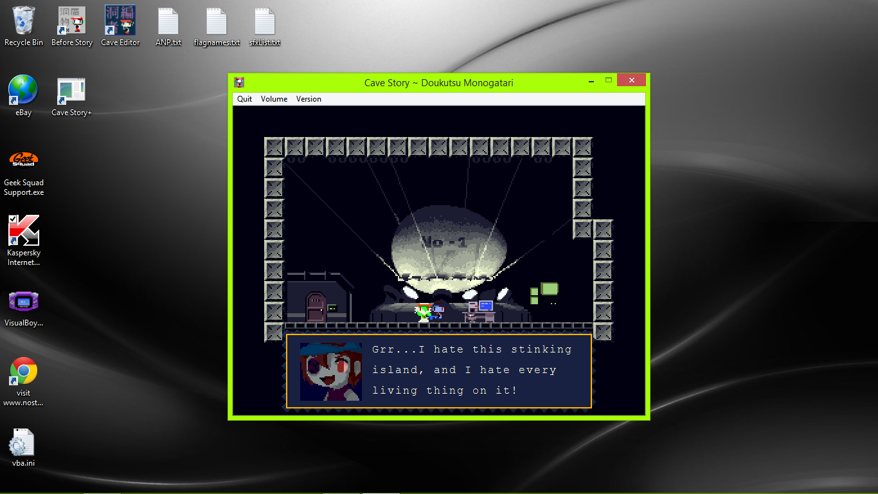Select the vba.ini settings file icon

pos(22,448)
